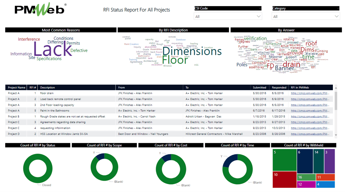Click the PMWeb logo
This screenshot has height=192, width=345.
pyautogui.click(x=39, y=9)
